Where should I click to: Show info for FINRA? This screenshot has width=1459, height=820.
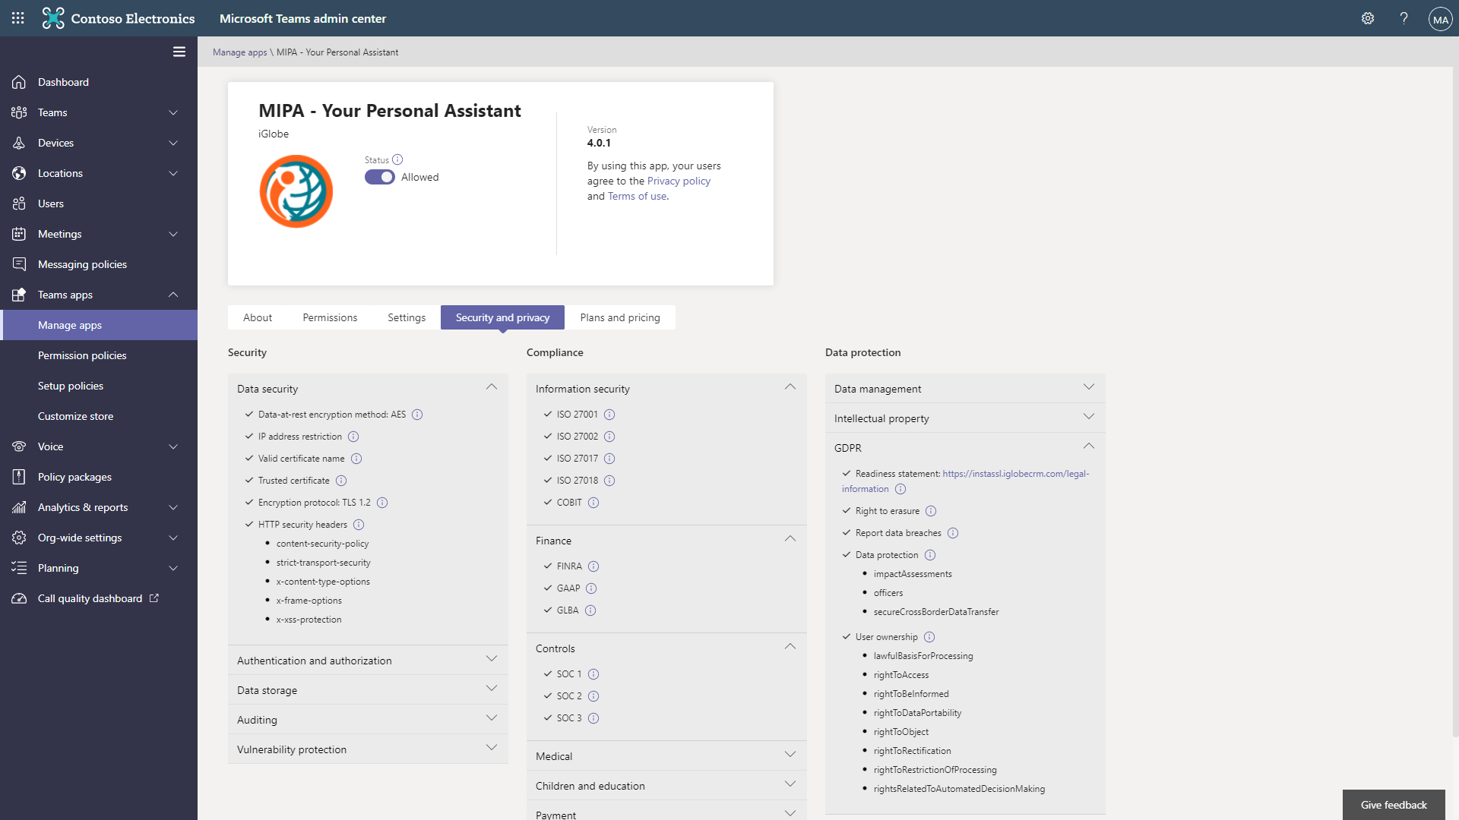tap(593, 566)
